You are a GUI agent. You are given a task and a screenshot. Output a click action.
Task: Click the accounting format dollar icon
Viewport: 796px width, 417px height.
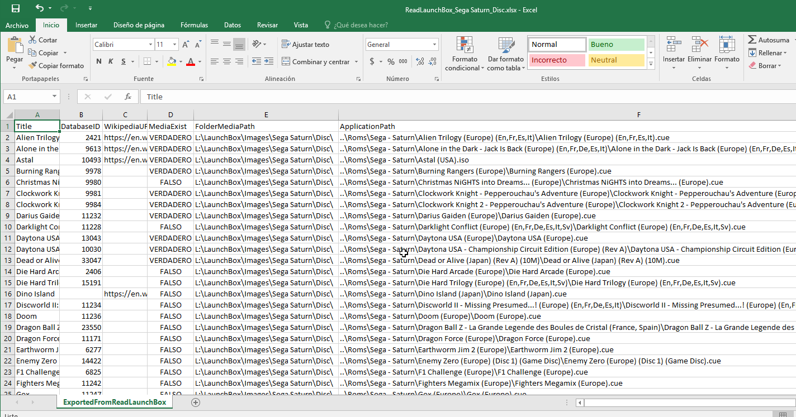[x=372, y=61]
